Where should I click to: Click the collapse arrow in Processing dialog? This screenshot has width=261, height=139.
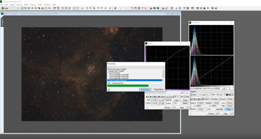pyautogui.click(x=109, y=90)
